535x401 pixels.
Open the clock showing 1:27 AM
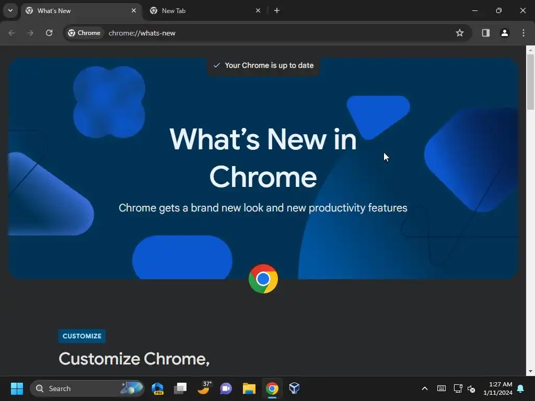coord(498,388)
